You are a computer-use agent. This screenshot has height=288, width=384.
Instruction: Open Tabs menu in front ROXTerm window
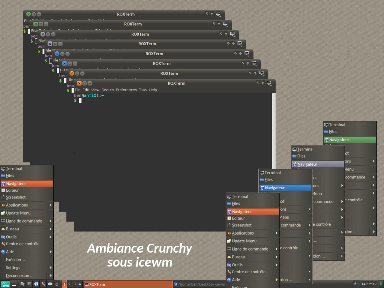143,90
